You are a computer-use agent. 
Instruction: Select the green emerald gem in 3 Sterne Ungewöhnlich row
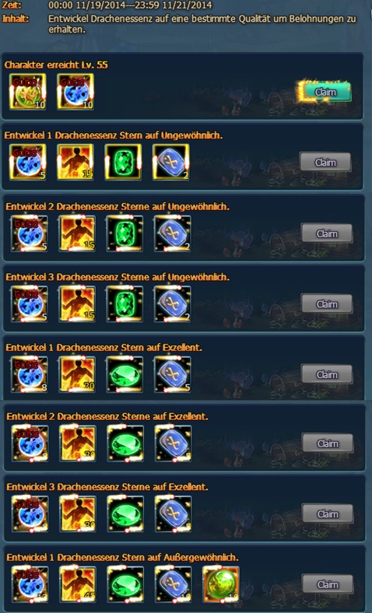125,303
